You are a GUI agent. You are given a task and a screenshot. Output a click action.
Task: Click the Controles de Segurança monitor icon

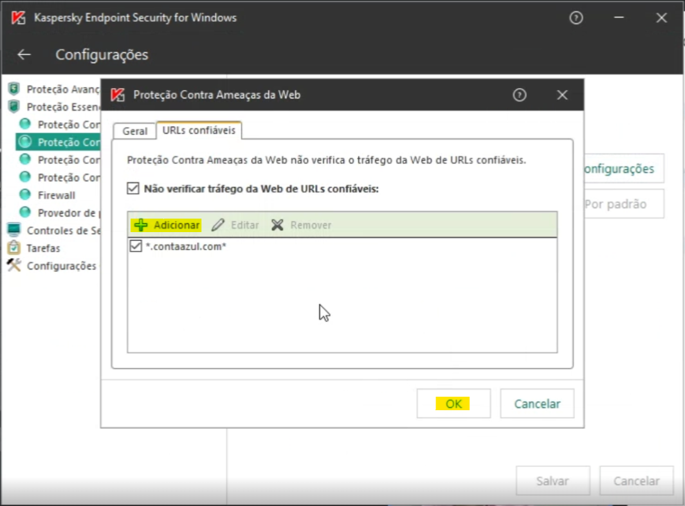tap(14, 230)
